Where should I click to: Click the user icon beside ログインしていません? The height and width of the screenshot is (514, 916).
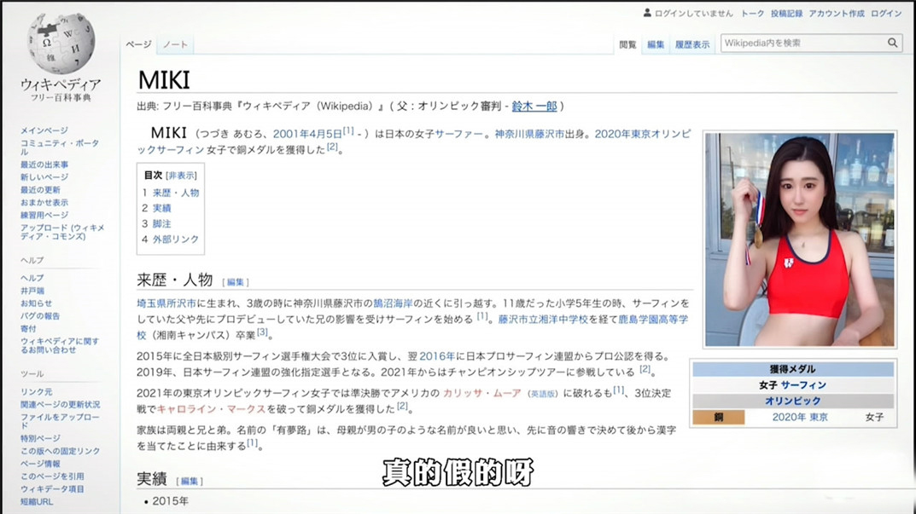pyautogui.click(x=647, y=13)
